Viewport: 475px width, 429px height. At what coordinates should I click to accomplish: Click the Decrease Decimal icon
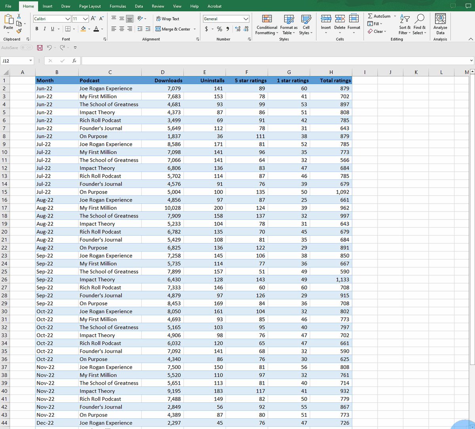(x=245, y=29)
